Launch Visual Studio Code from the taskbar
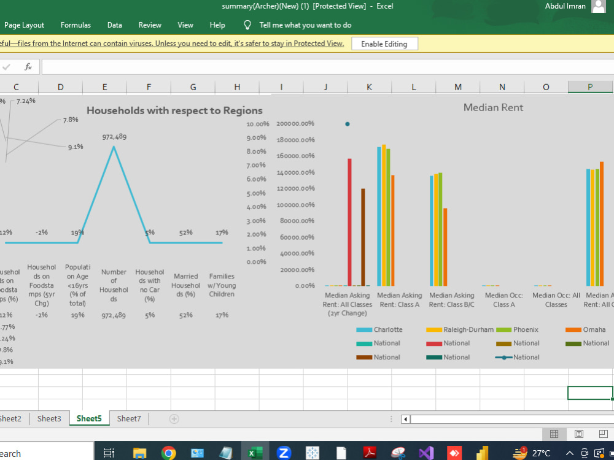614x460 pixels. pyautogui.click(x=426, y=452)
